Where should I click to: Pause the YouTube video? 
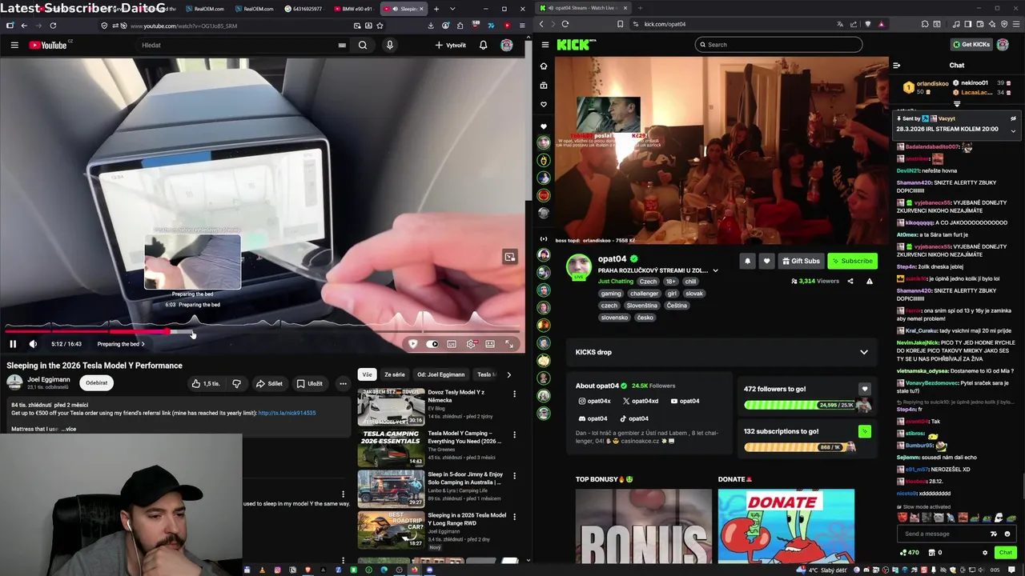point(13,344)
